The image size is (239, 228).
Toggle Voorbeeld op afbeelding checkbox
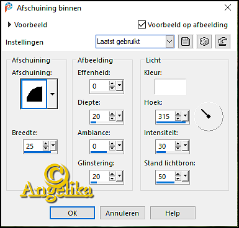(x=142, y=25)
